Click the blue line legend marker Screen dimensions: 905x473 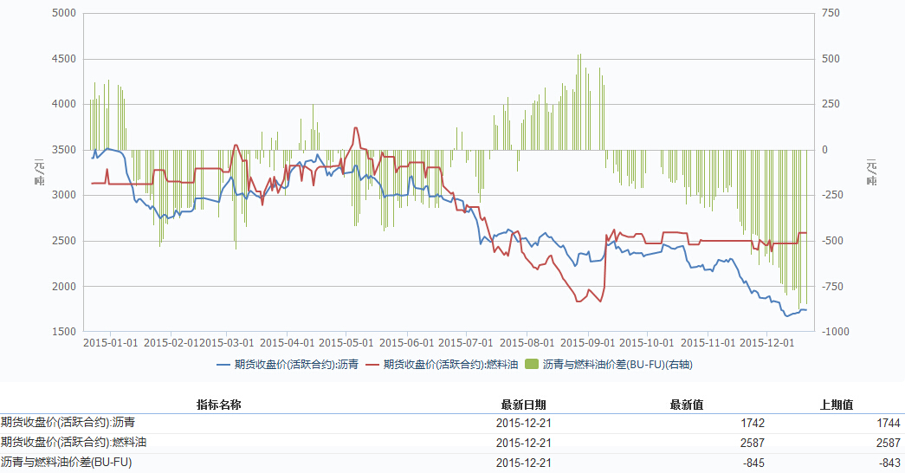point(223,365)
